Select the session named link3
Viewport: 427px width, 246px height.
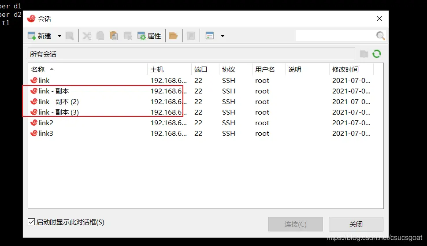click(x=46, y=134)
